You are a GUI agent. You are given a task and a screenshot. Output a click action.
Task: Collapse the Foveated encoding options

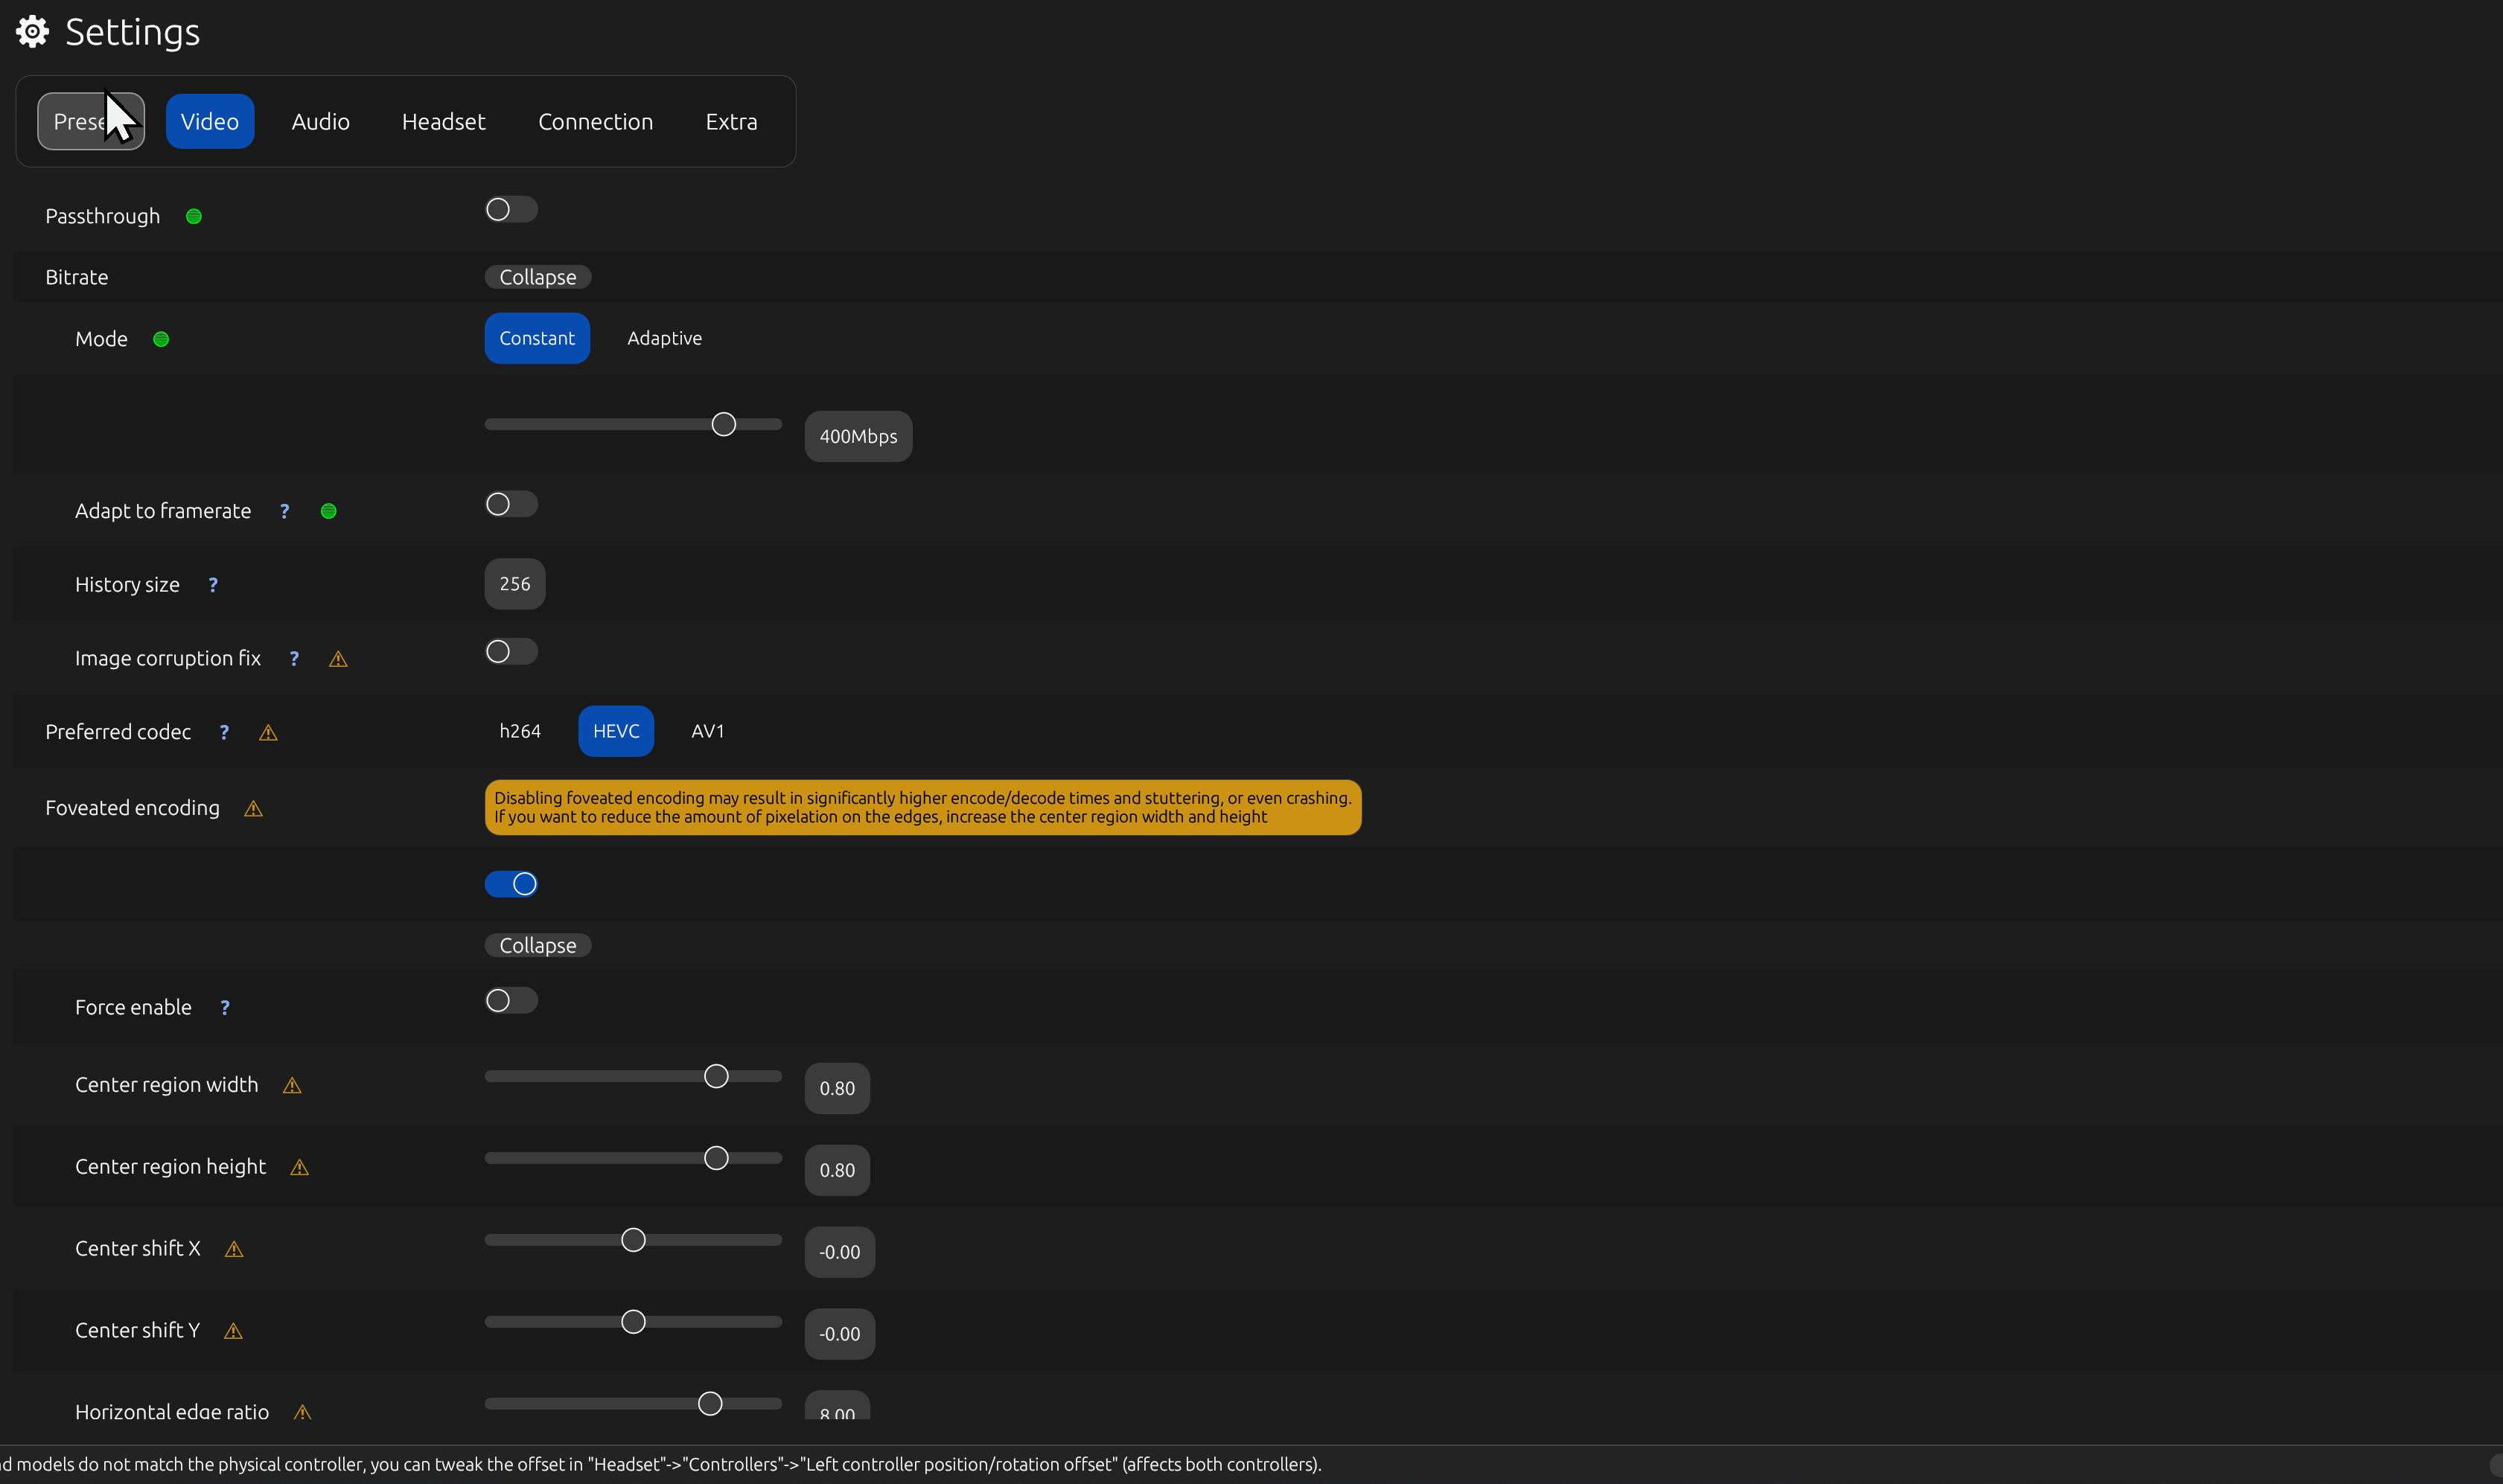[x=538, y=946]
